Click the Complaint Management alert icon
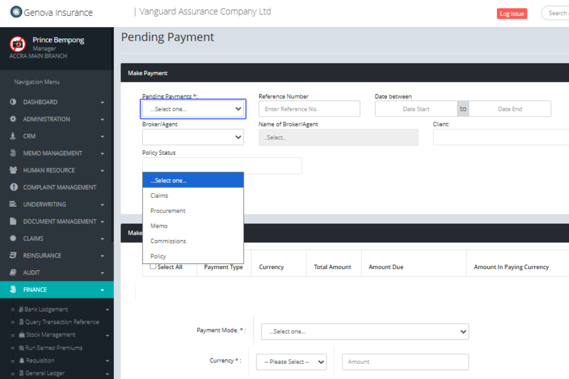Image resolution: width=569 pixels, height=379 pixels. click(x=13, y=187)
